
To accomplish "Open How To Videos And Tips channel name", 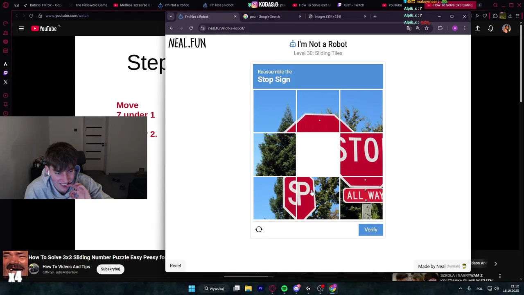I will 66,267.
